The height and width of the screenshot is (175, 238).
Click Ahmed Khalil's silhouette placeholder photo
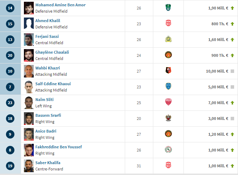[29, 24]
